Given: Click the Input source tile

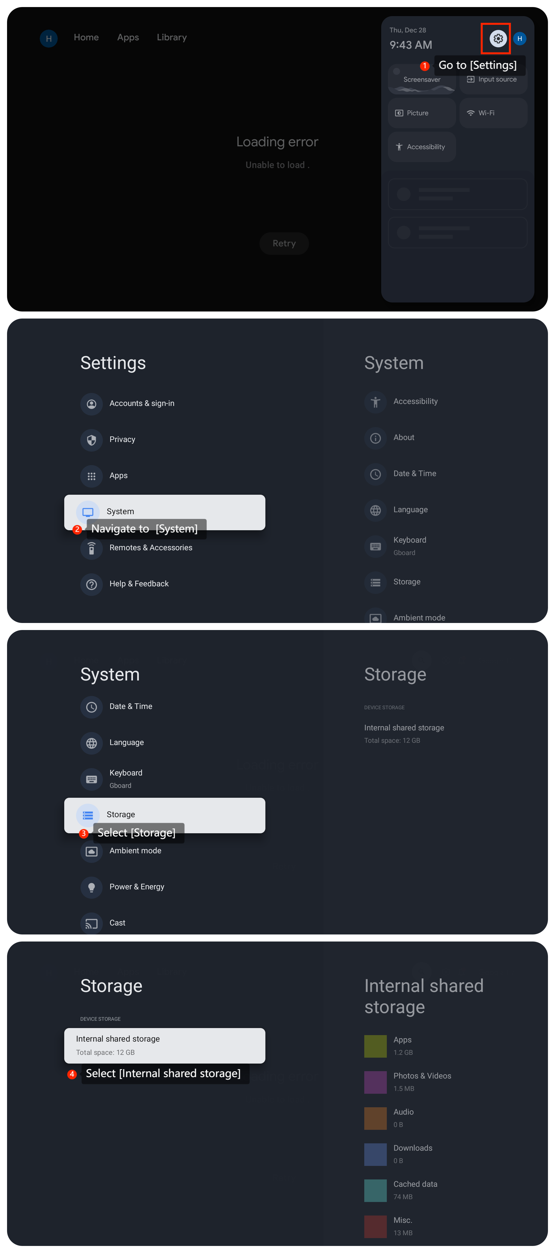Looking at the screenshot, I should click(493, 80).
